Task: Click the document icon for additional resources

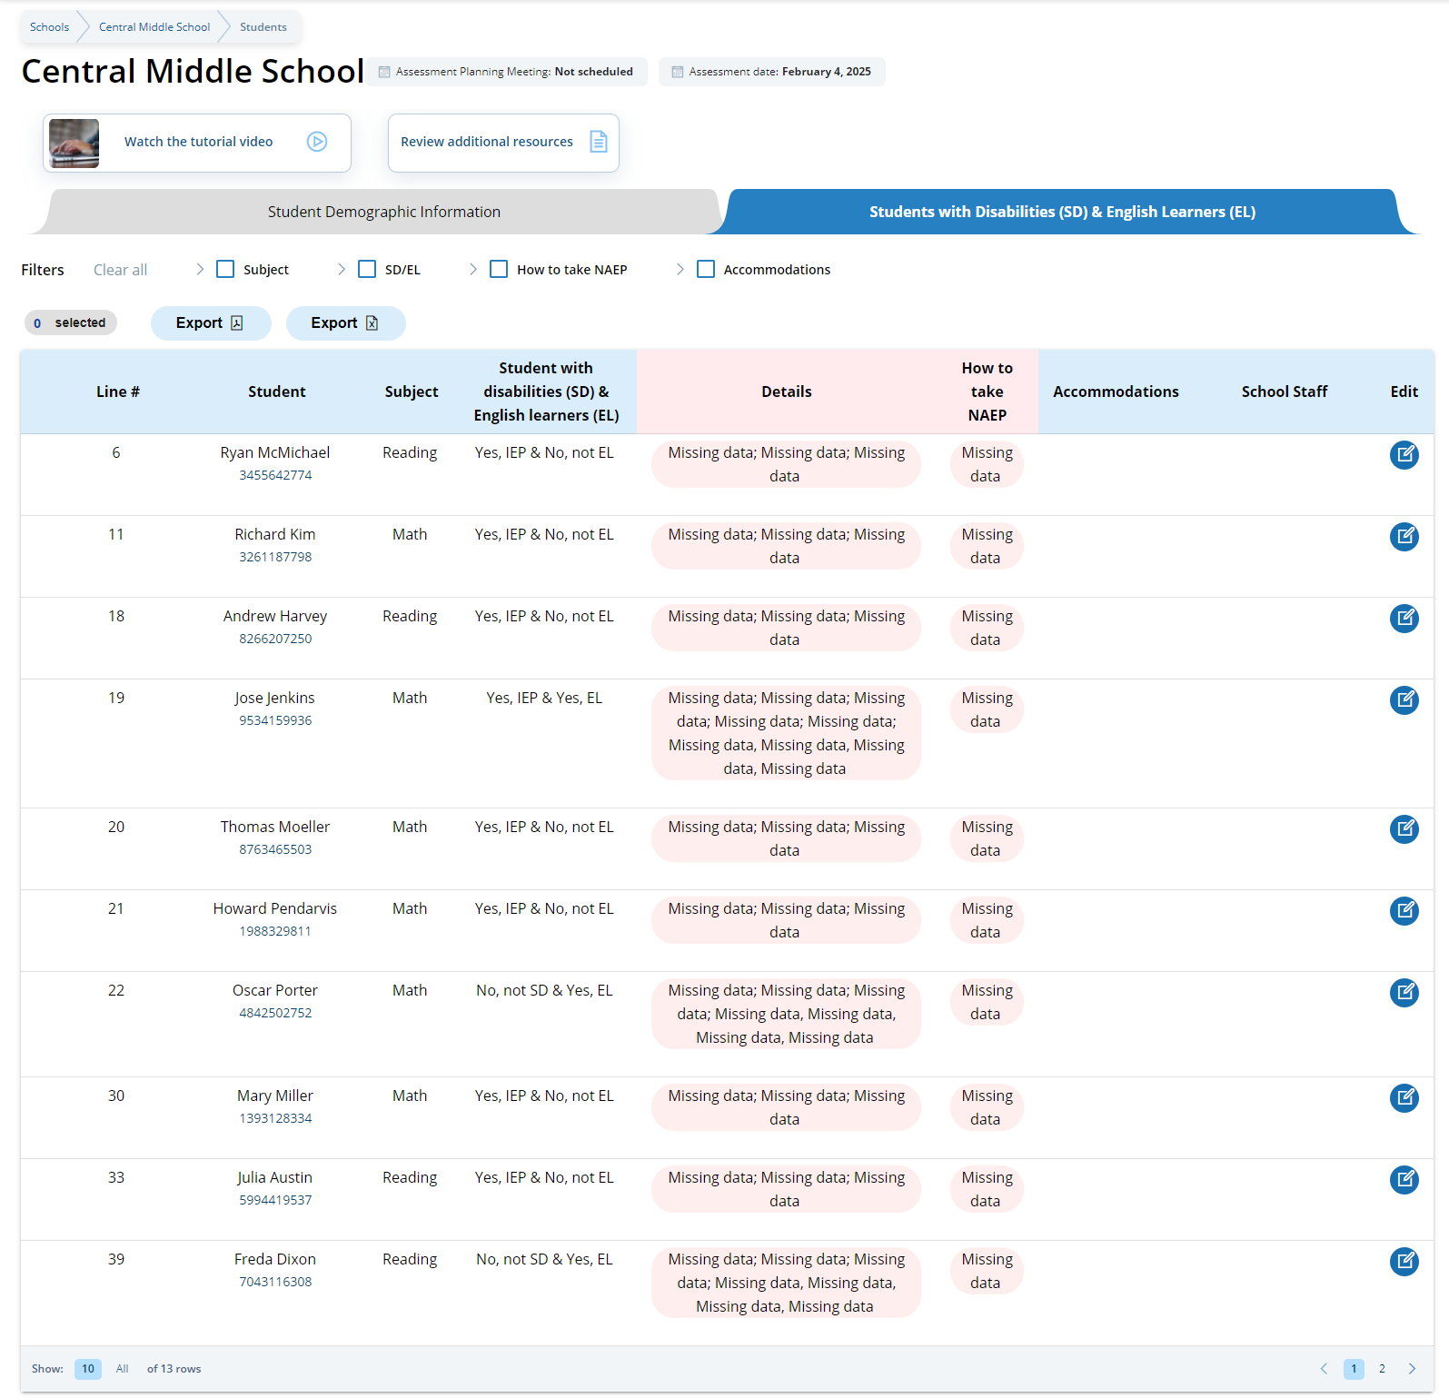Action: point(598,142)
